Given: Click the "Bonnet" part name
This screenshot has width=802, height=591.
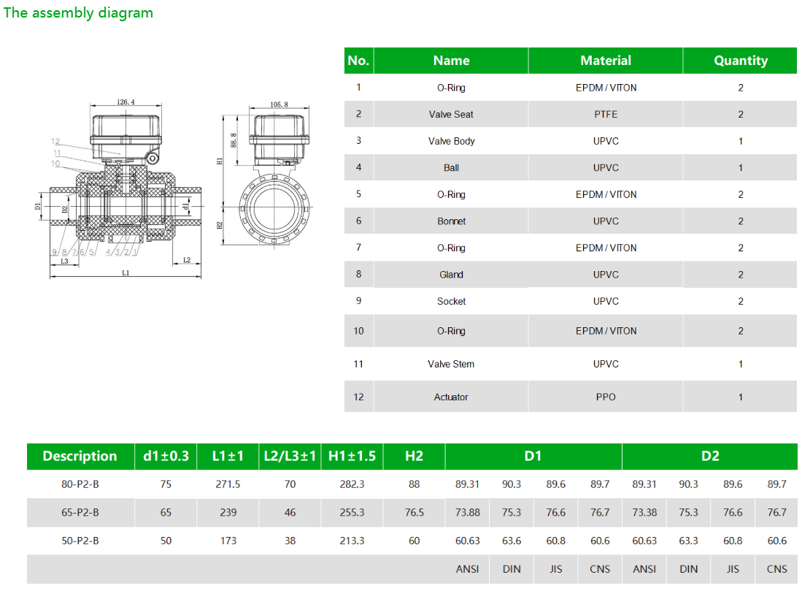Looking at the screenshot, I should tap(451, 221).
